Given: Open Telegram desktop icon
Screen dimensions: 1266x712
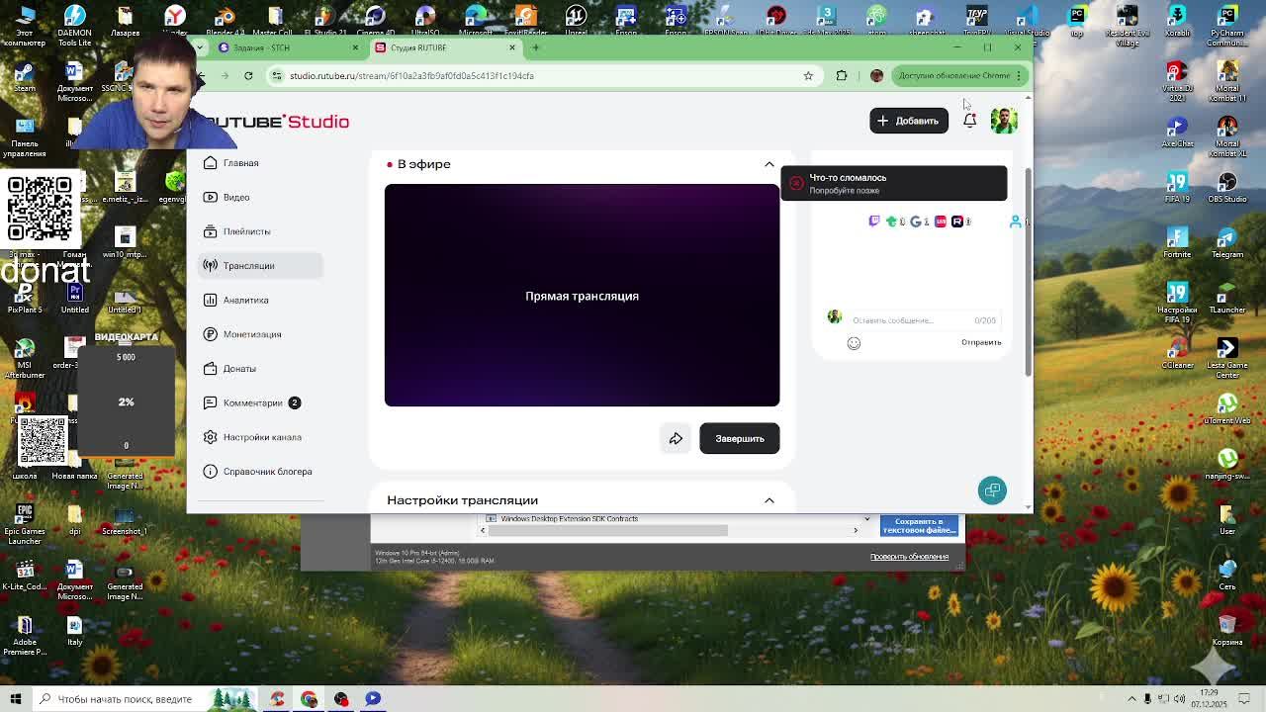Looking at the screenshot, I should pyautogui.click(x=1227, y=242).
